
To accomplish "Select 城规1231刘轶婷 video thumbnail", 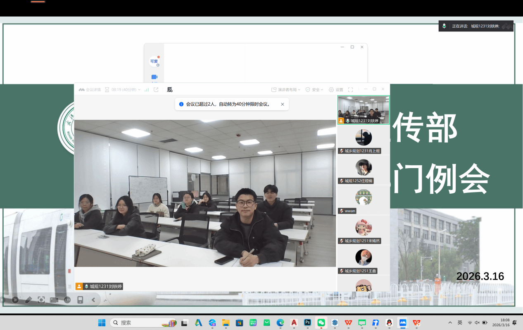I will 364,110.
